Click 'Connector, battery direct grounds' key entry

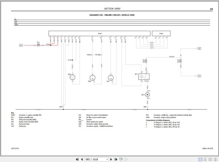97,124
